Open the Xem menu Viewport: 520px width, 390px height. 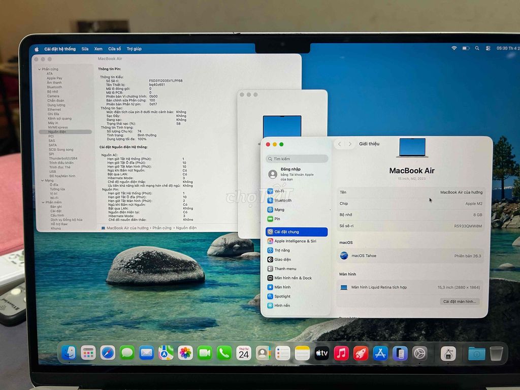pyautogui.click(x=98, y=49)
